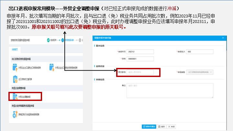
Task: Click the 申报年月 field showing 202312
Action: tap(140, 52)
